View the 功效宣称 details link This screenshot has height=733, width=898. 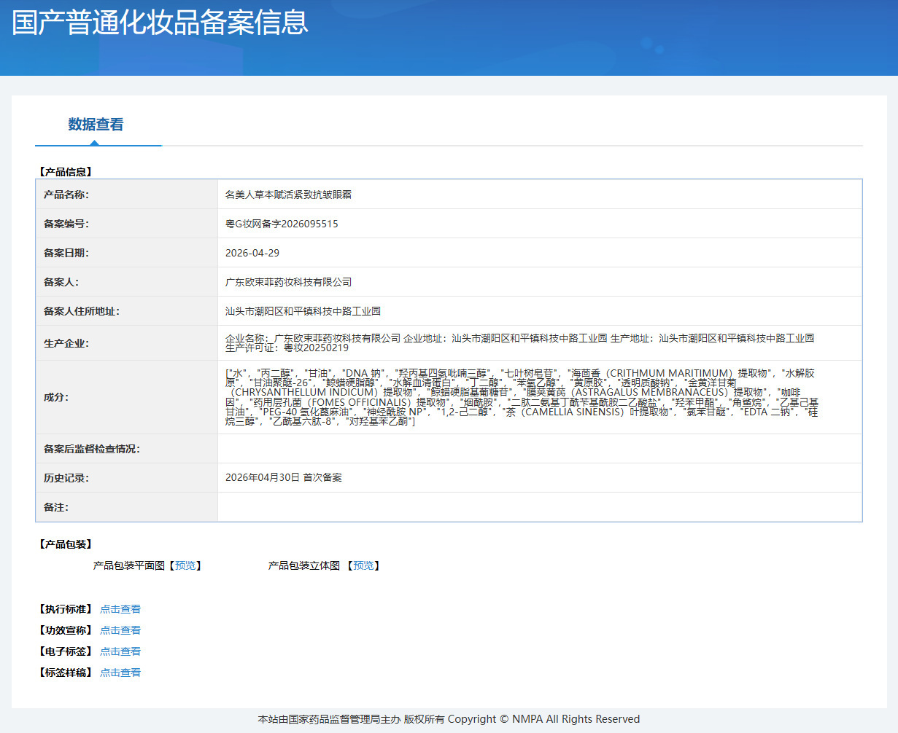(x=120, y=630)
